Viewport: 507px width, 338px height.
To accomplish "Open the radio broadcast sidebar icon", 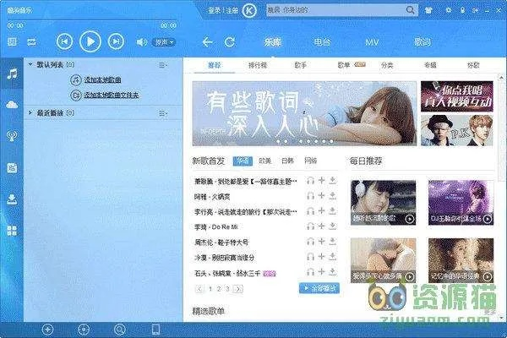I will 12,135.
